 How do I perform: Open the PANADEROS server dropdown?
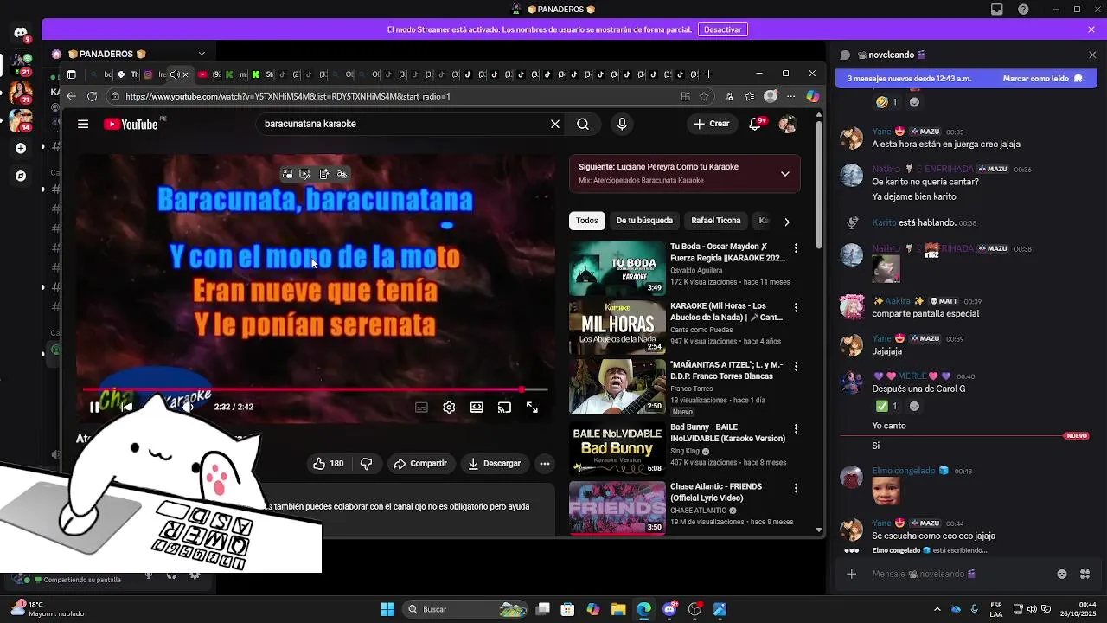pos(202,54)
